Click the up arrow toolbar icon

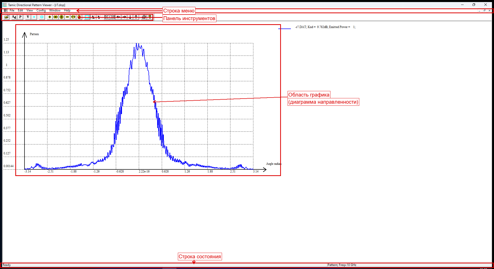[136, 17]
